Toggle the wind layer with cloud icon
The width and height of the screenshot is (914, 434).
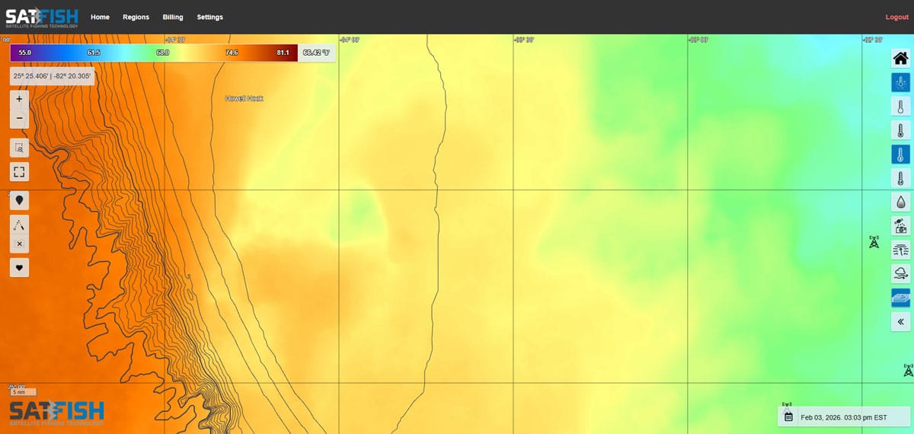[x=900, y=273]
